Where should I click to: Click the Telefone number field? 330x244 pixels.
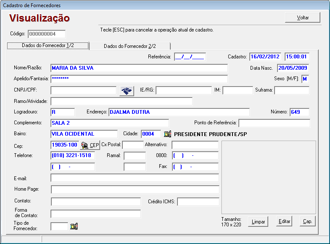[73, 155]
